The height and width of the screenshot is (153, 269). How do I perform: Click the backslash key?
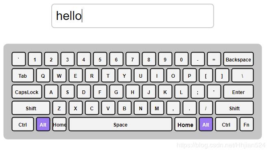(243, 75)
